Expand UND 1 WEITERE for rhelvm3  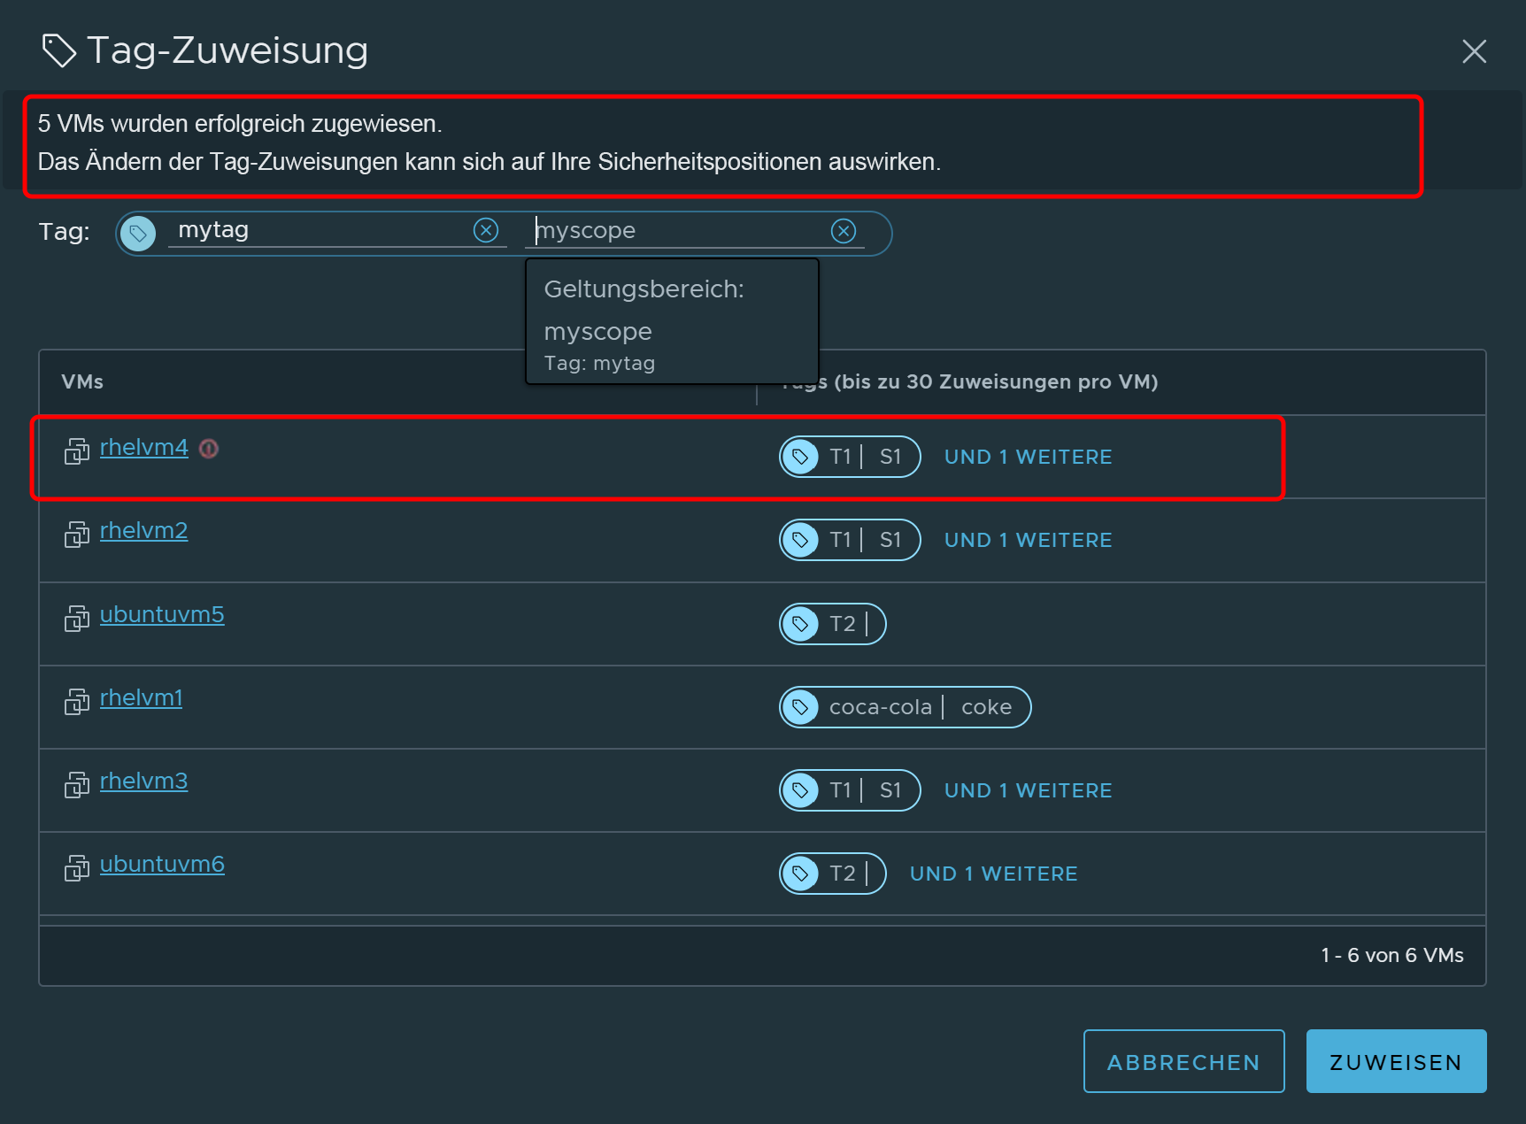[1028, 790]
